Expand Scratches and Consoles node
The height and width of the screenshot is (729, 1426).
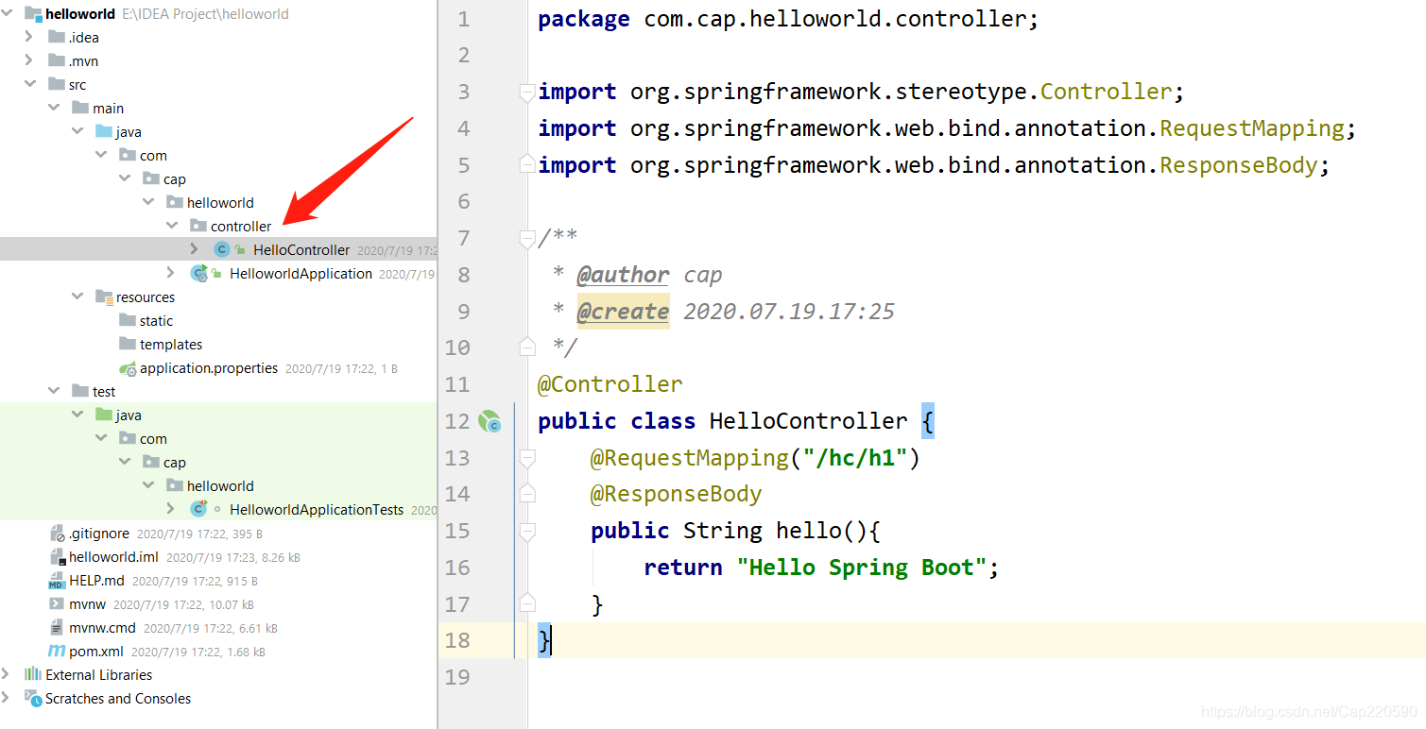point(7,699)
